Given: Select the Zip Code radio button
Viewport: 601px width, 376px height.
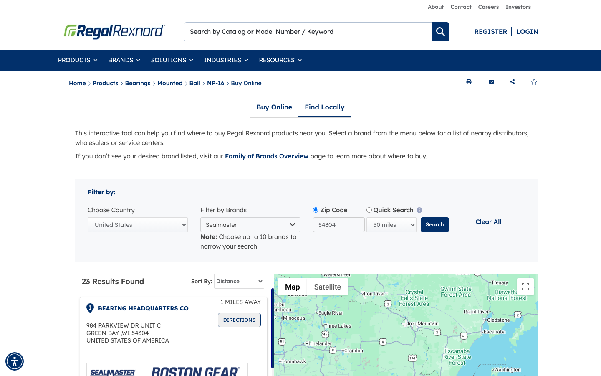Looking at the screenshot, I should coord(316,210).
